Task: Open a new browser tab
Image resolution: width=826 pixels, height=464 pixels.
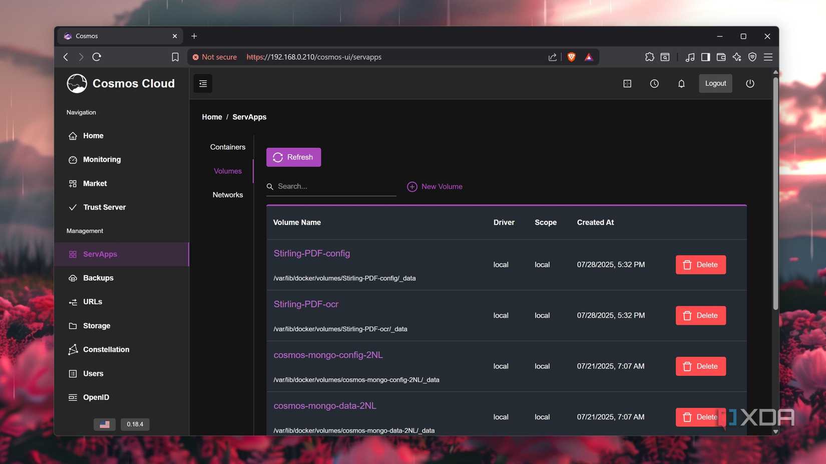Action: pos(194,36)
